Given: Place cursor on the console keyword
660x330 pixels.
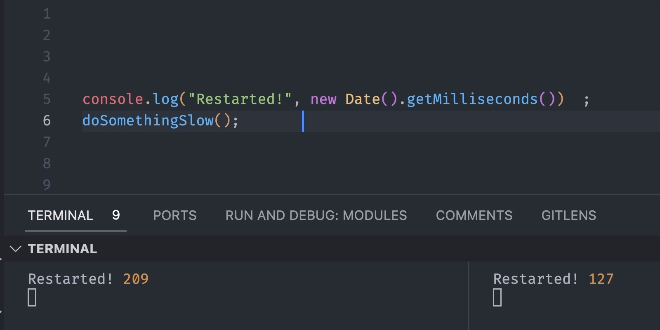Looking at the screenshot, I should (x=113, y=99).
